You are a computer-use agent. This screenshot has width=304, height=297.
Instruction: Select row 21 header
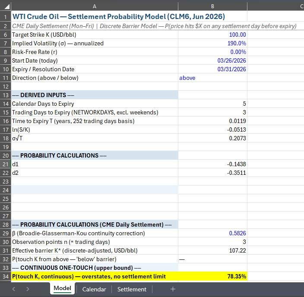coord(6,164)
